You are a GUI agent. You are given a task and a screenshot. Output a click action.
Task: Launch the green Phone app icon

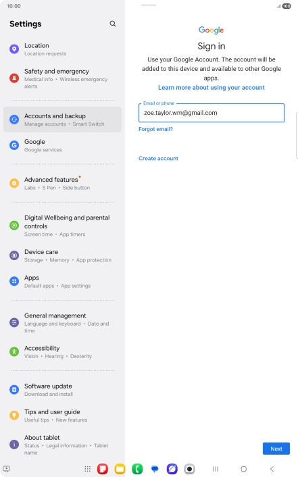pyautogui.click(x=137, y=469)
